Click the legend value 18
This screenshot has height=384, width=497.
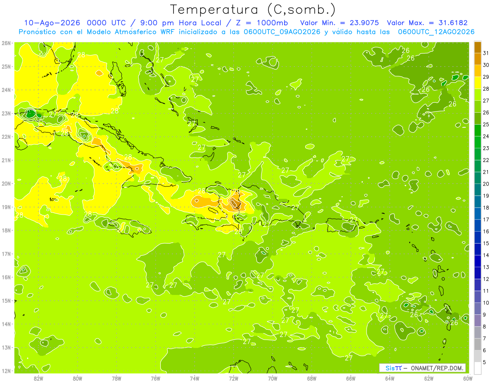pos(486,208)
